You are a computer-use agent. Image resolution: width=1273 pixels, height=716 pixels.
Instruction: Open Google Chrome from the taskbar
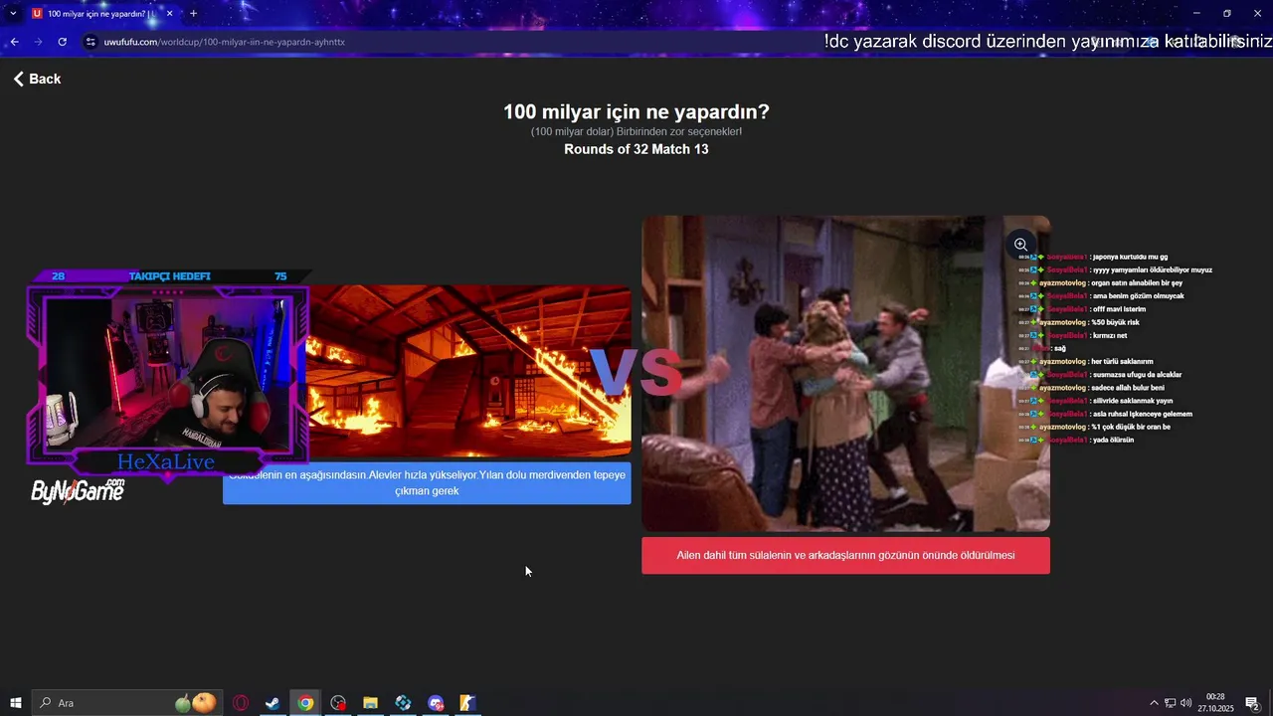305,703
